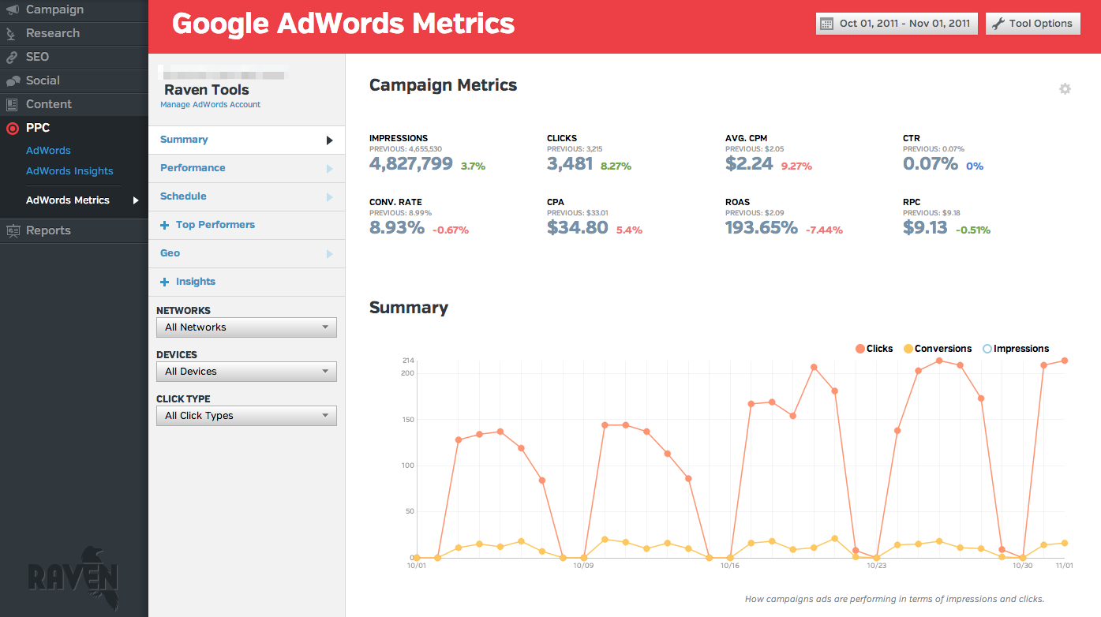Image resolution: width=1101 pixels, height=617 pixels.
Task: Click the Clicks value 3,481
Action: [x=570, y=163]
